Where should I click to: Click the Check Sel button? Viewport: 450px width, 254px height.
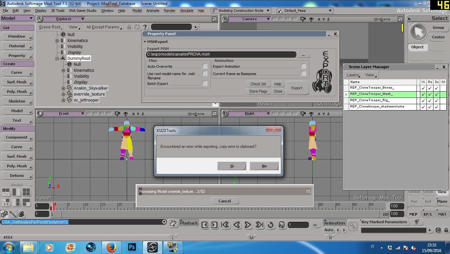click(x=258, y=84)
